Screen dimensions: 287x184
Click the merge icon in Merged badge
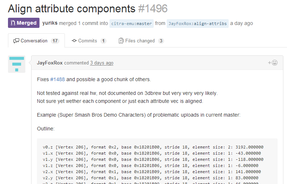13,23
